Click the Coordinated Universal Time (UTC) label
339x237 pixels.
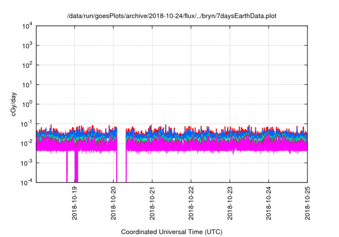(172, 232)
